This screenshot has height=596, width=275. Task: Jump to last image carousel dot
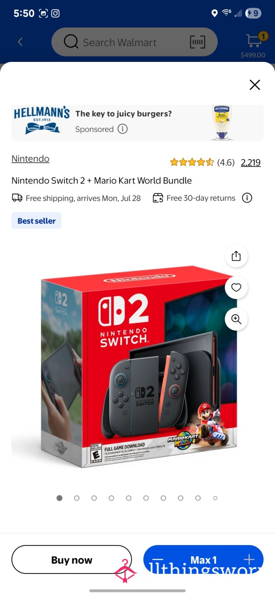tap(215, 498)
